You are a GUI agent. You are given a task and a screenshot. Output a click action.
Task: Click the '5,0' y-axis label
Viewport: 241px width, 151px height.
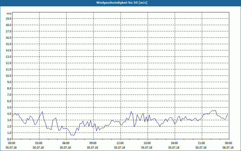[9, 108]
